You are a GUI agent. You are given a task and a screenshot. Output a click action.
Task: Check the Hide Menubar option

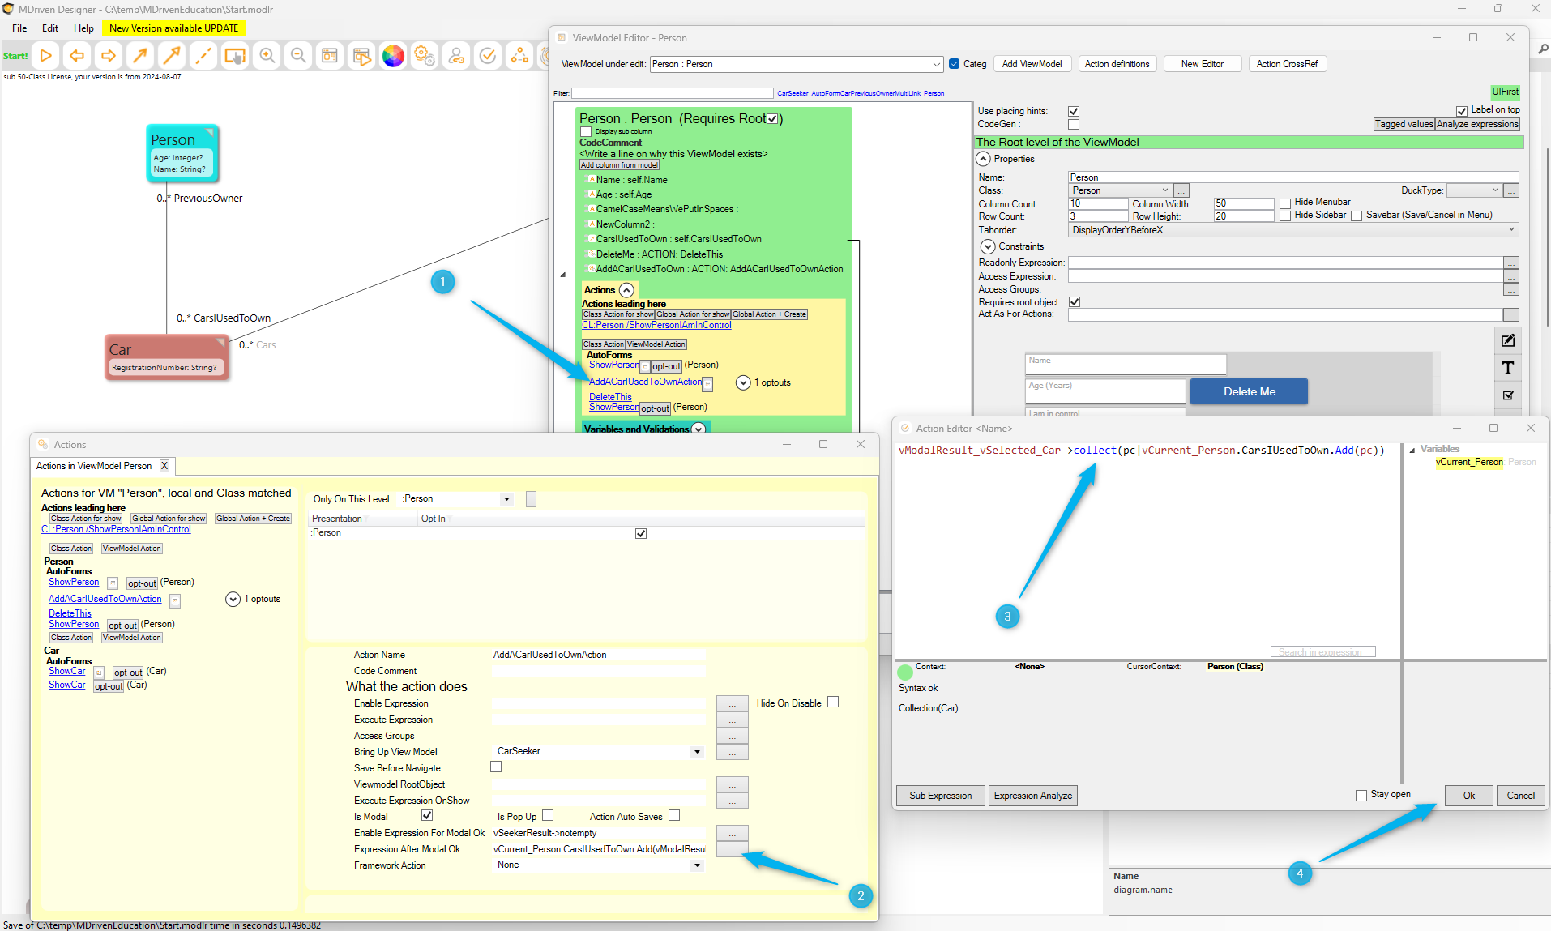coord(1285,203)
